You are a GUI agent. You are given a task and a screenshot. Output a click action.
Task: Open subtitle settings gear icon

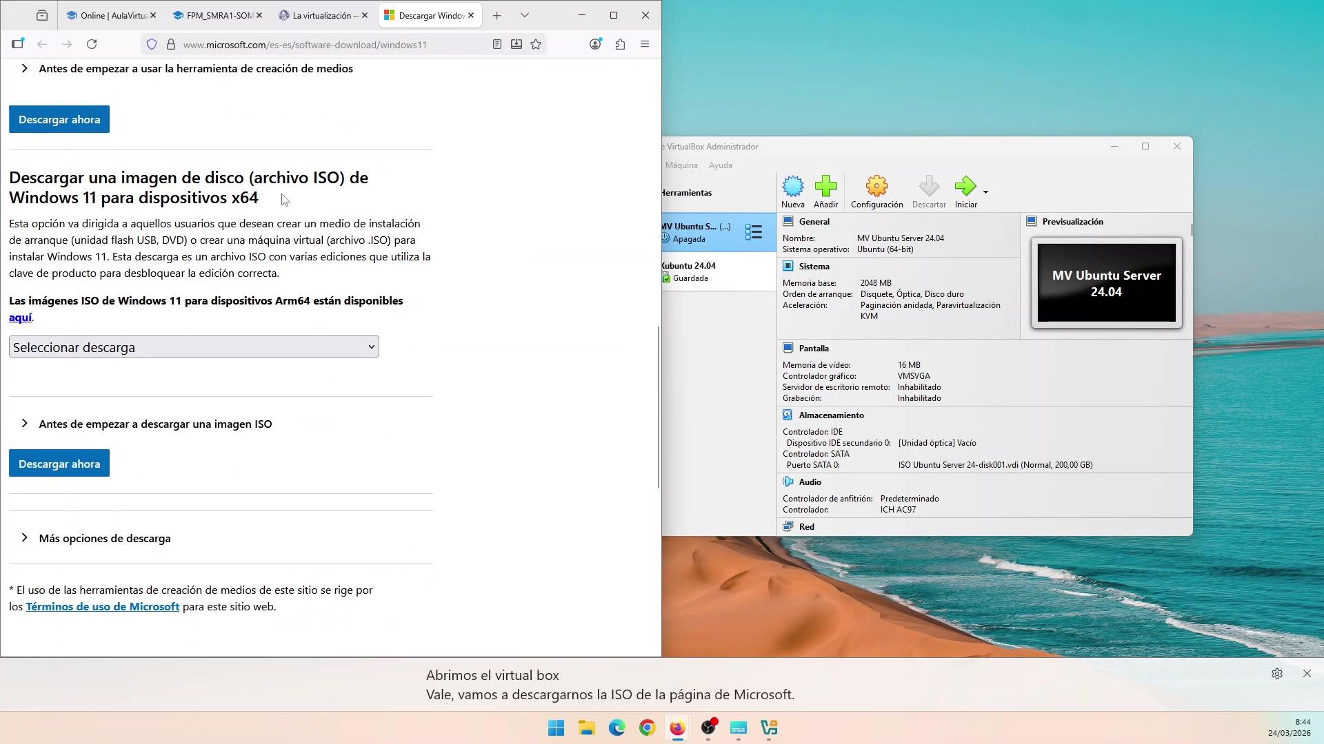click(1276, 674)
